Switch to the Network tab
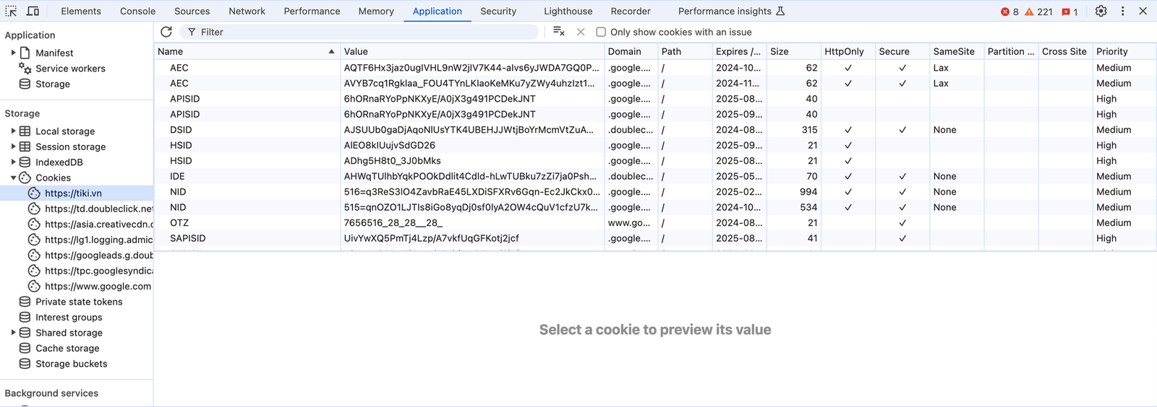Screen dimensions: 1157x407 coord(247,11)
